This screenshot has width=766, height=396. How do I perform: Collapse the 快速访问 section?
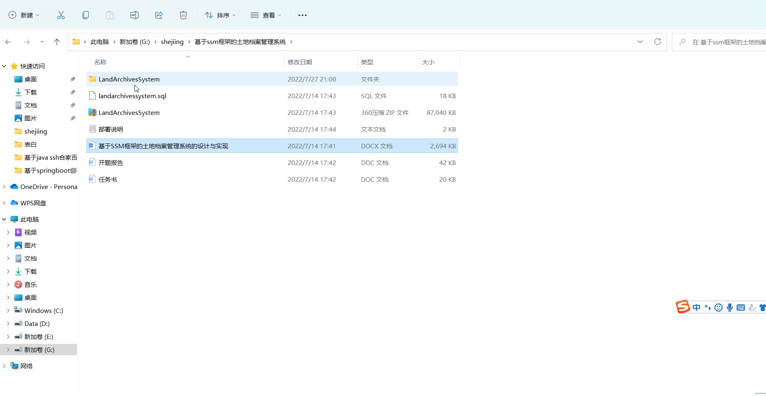pyautogui.click(x=4, y=66)
